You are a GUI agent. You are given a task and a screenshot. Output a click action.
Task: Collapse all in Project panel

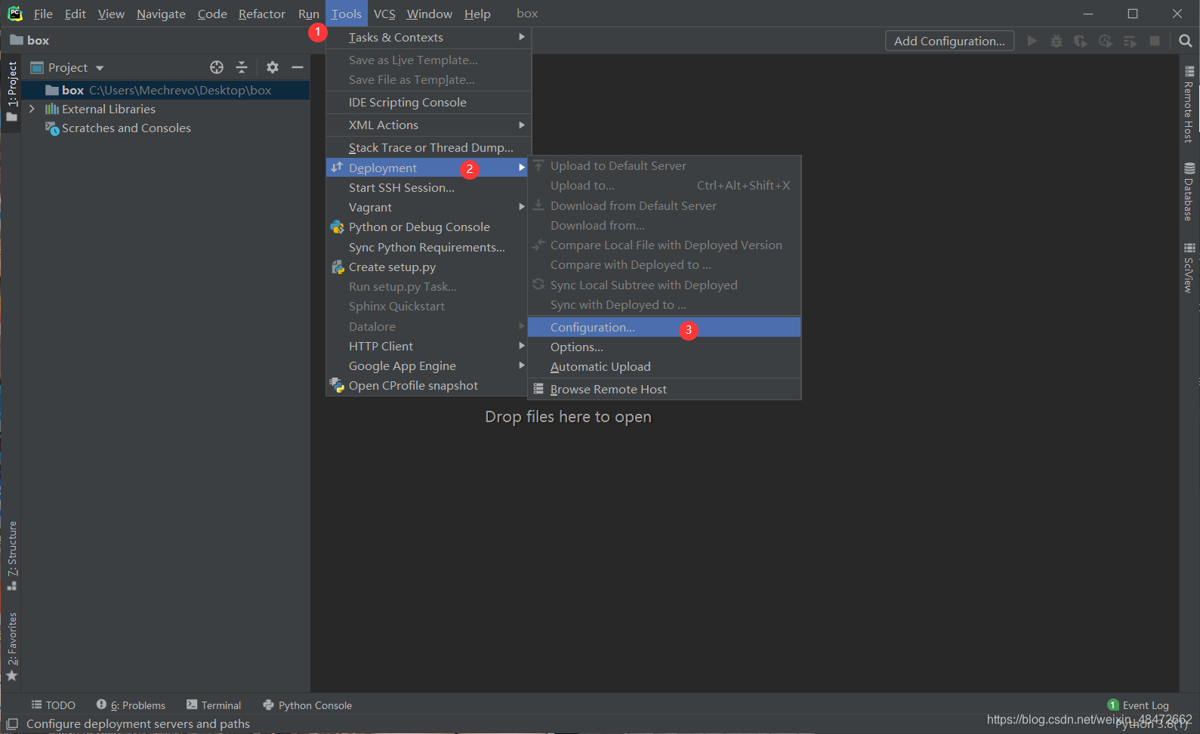coord(242,67)
